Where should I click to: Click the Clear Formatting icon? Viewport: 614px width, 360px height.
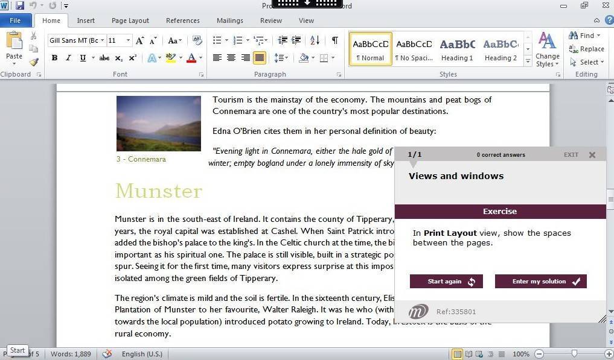(x=197, y=40)
